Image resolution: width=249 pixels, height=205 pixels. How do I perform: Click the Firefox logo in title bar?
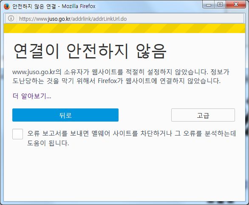(7, 6)
